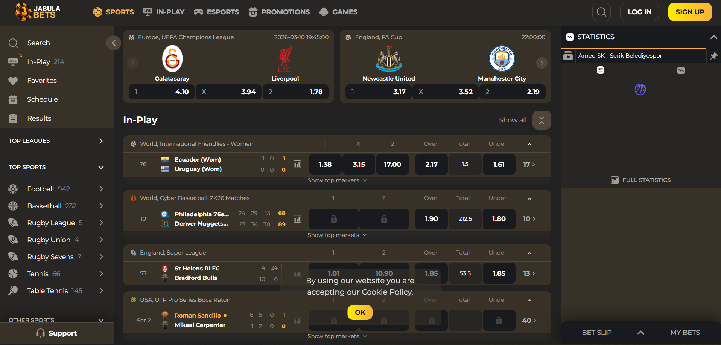Click the search magnifier icon in header

(601, 12)
